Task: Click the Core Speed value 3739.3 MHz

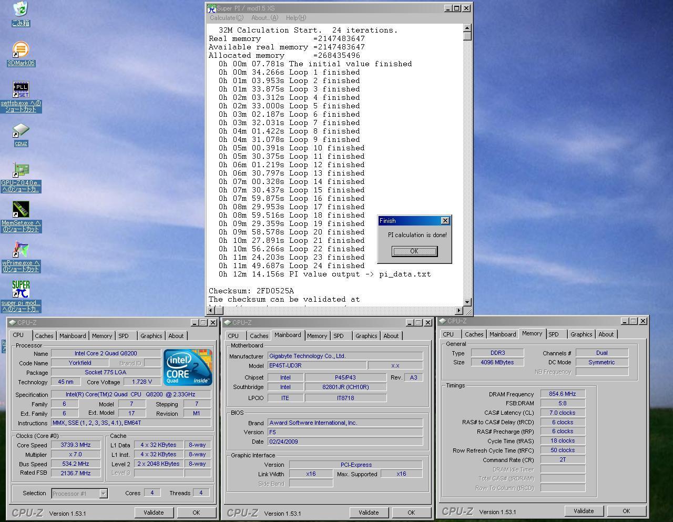Action: coord(76,445)
